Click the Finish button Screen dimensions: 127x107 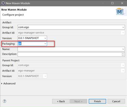click(x=97, y=101)
